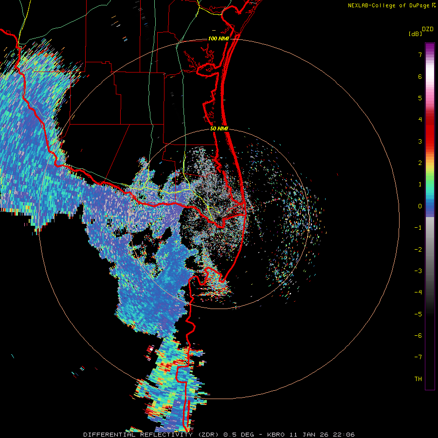Click the 0 value on color scale
This screenshot has height=438, width=438.
[x=420, y=206]
